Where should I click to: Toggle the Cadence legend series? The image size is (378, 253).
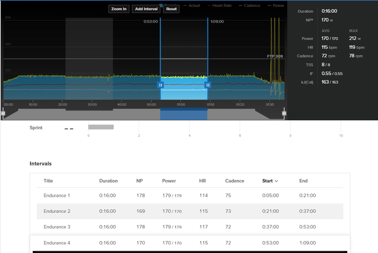coord(249,6)
